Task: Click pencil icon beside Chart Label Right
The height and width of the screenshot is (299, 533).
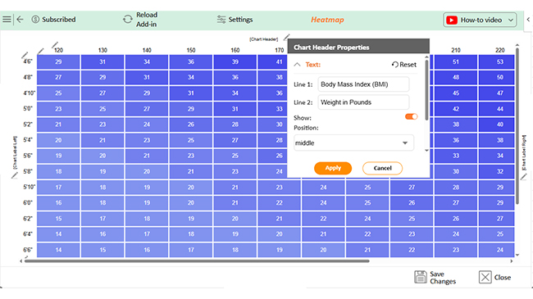Action: coord(523,177)
